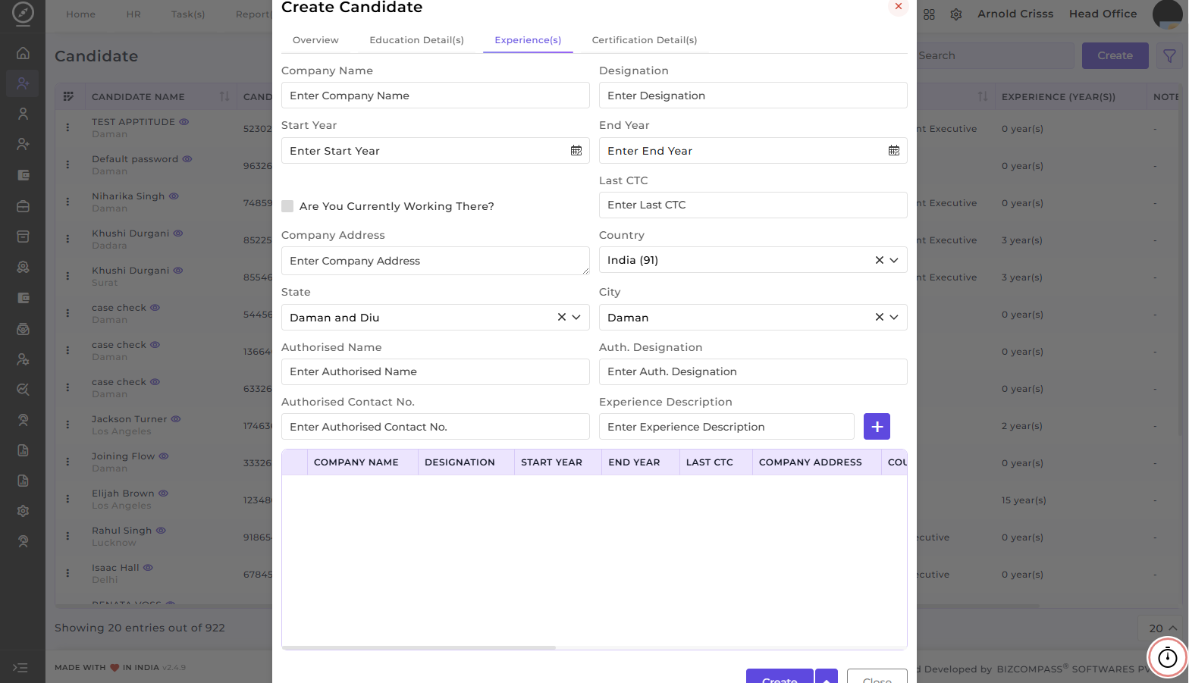This screenshot has height=683, width=1189.
Task: View Rahul Singh candidate eye icon
Action: click(x=161, y=530)
